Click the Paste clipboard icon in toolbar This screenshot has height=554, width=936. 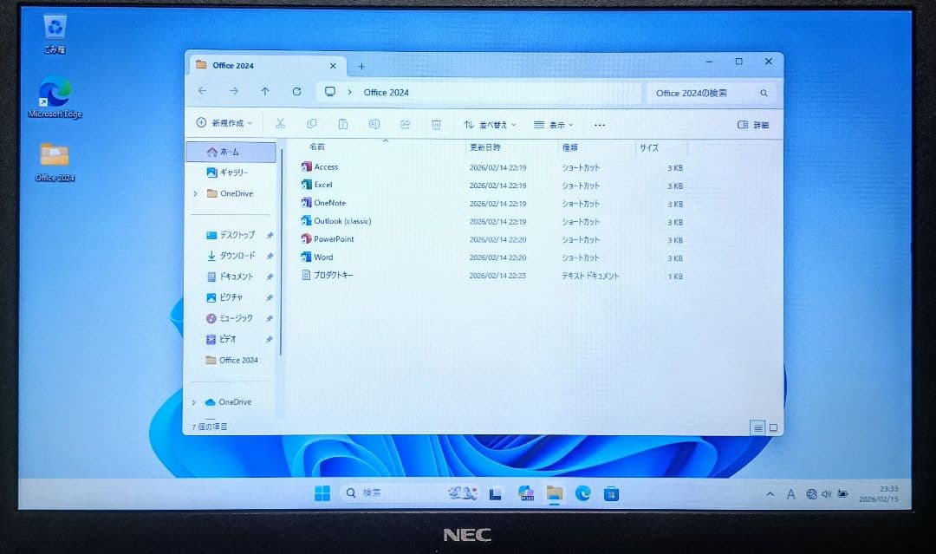[x=342, y=124]
